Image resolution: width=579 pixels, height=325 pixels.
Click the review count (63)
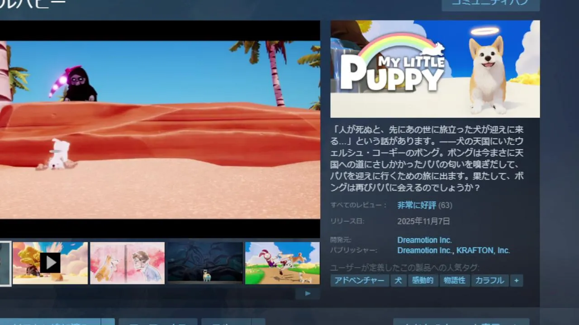click(x=445, y=205)
